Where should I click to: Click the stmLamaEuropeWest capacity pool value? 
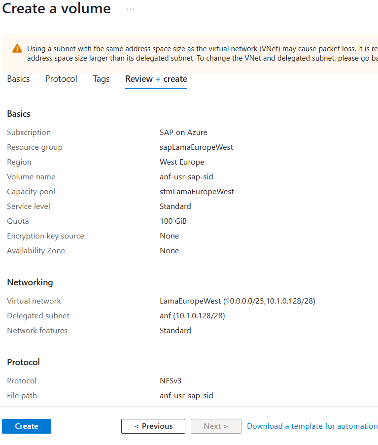pyautogui.click(x=197, y=192)
